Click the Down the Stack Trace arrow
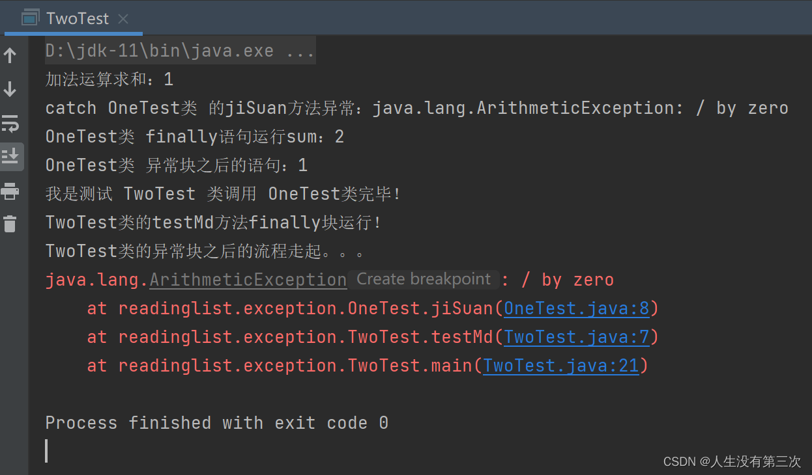This screenshot has width=812, height=475. 10,89
